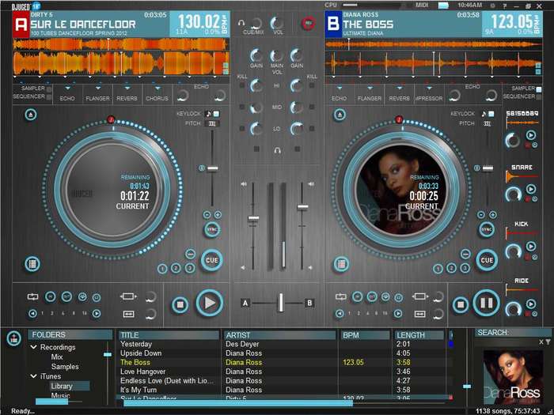This screenshot has height=415, width=554.
Task: Click the red REC record button
Action: 308,24
